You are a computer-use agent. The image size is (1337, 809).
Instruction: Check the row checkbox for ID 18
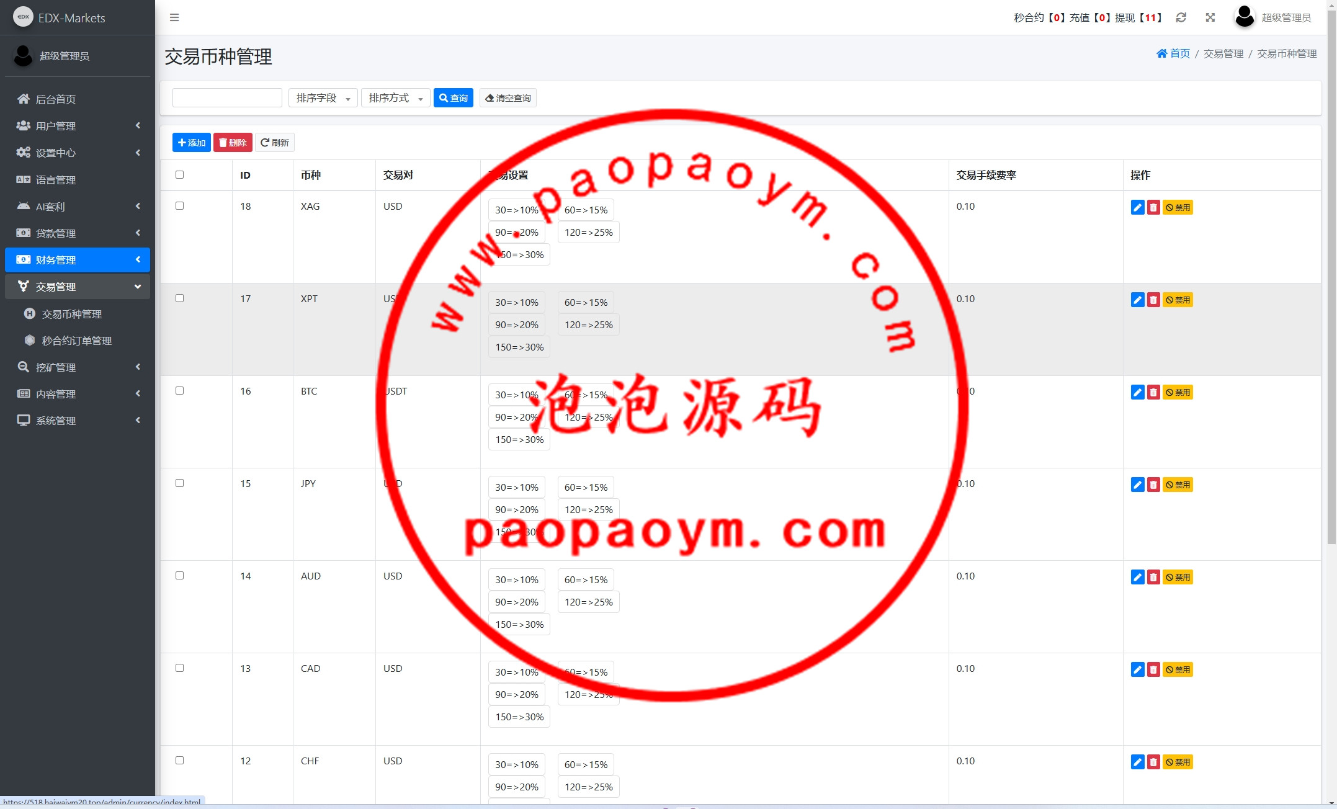(x=179, y=205)
